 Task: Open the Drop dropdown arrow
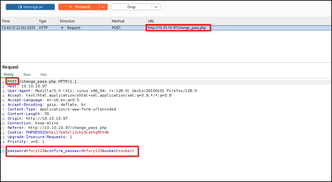(x=156, y=7)
